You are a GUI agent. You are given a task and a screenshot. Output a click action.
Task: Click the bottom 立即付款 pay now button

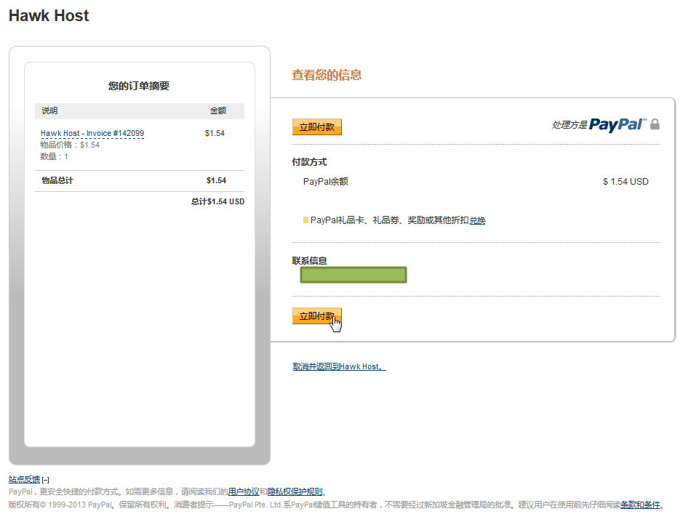click(317, 316)
